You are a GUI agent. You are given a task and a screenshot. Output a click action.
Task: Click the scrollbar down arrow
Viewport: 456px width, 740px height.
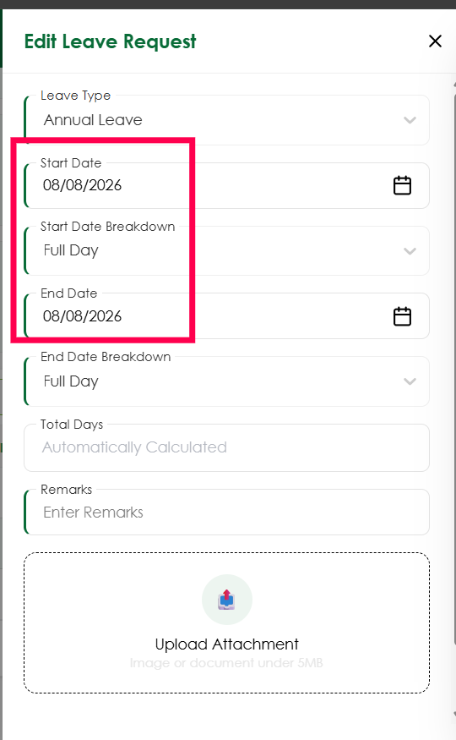click(454, 714)
